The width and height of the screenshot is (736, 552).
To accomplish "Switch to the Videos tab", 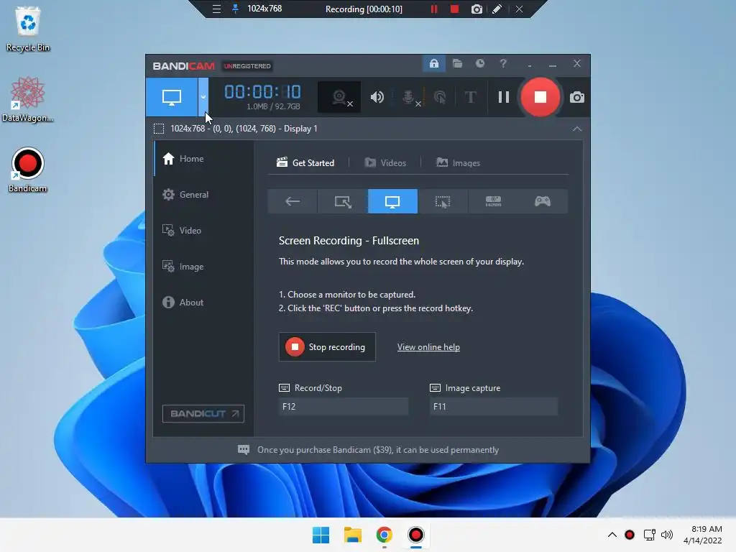I will point(385,163).
